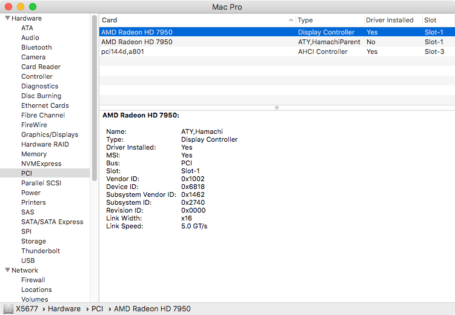Click the sort arrow in Card header
455x315 pixels.
point(291,20)
